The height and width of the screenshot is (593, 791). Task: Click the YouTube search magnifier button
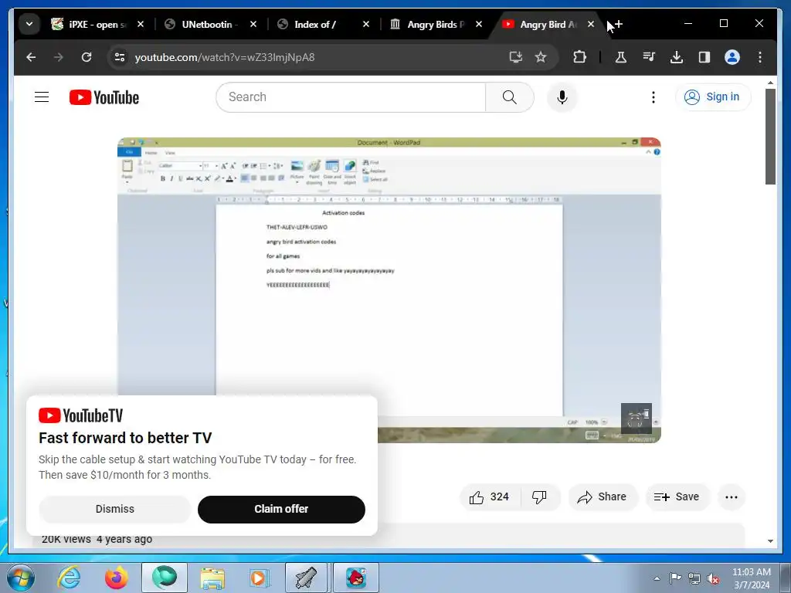point(510,97)
